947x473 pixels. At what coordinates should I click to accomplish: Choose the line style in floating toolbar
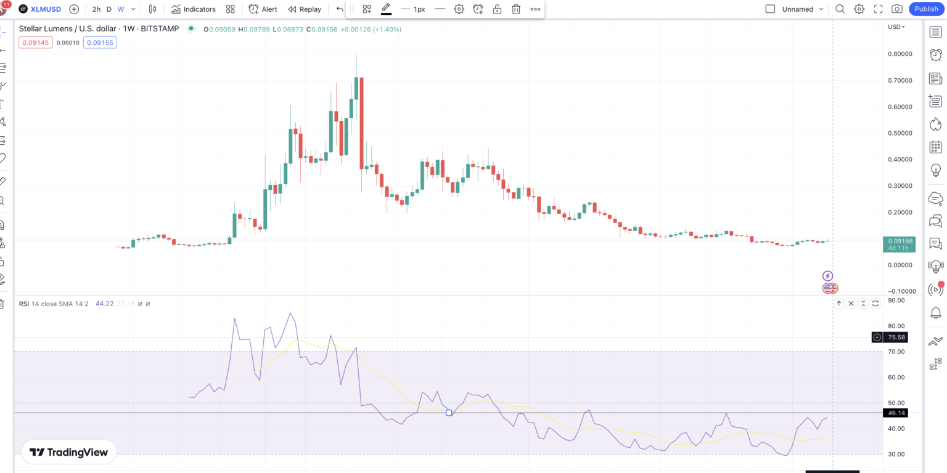pos(440,9)
